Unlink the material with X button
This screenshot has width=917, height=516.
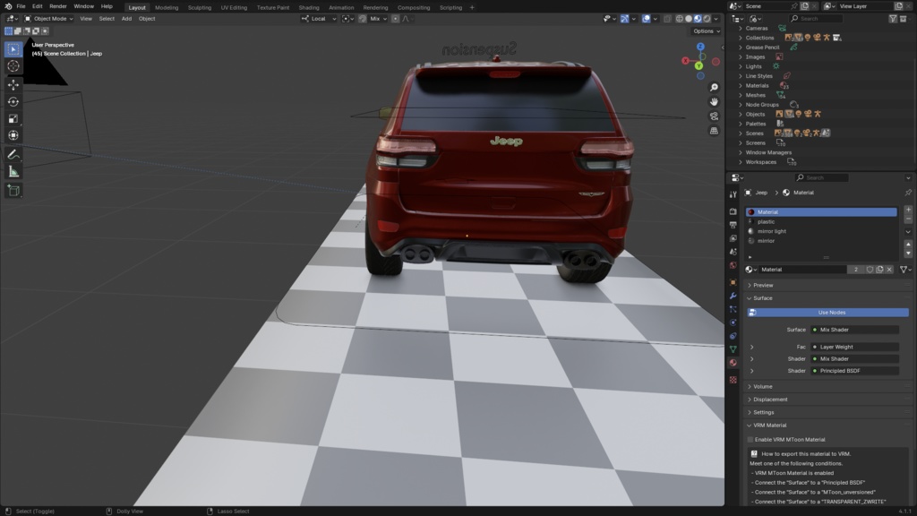(889, 270)
